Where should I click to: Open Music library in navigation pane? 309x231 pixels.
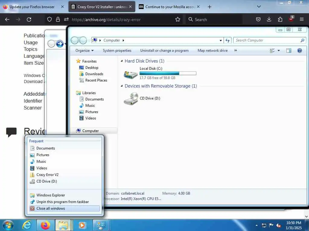point(90,106)
